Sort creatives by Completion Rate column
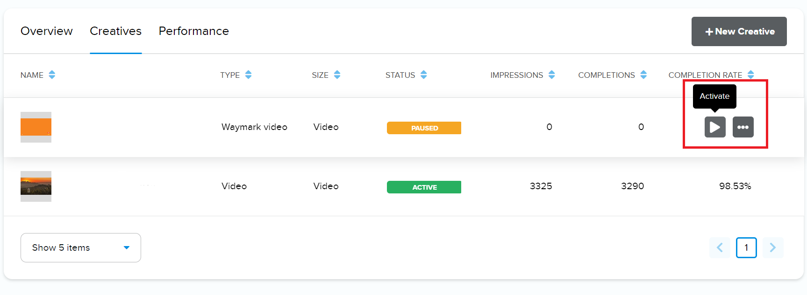Screen dimensions: 807x295 pyautogui.click(x=750, y=75)
